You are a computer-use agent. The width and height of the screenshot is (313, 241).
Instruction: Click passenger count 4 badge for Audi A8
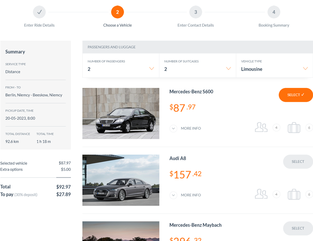pos(276,194)
